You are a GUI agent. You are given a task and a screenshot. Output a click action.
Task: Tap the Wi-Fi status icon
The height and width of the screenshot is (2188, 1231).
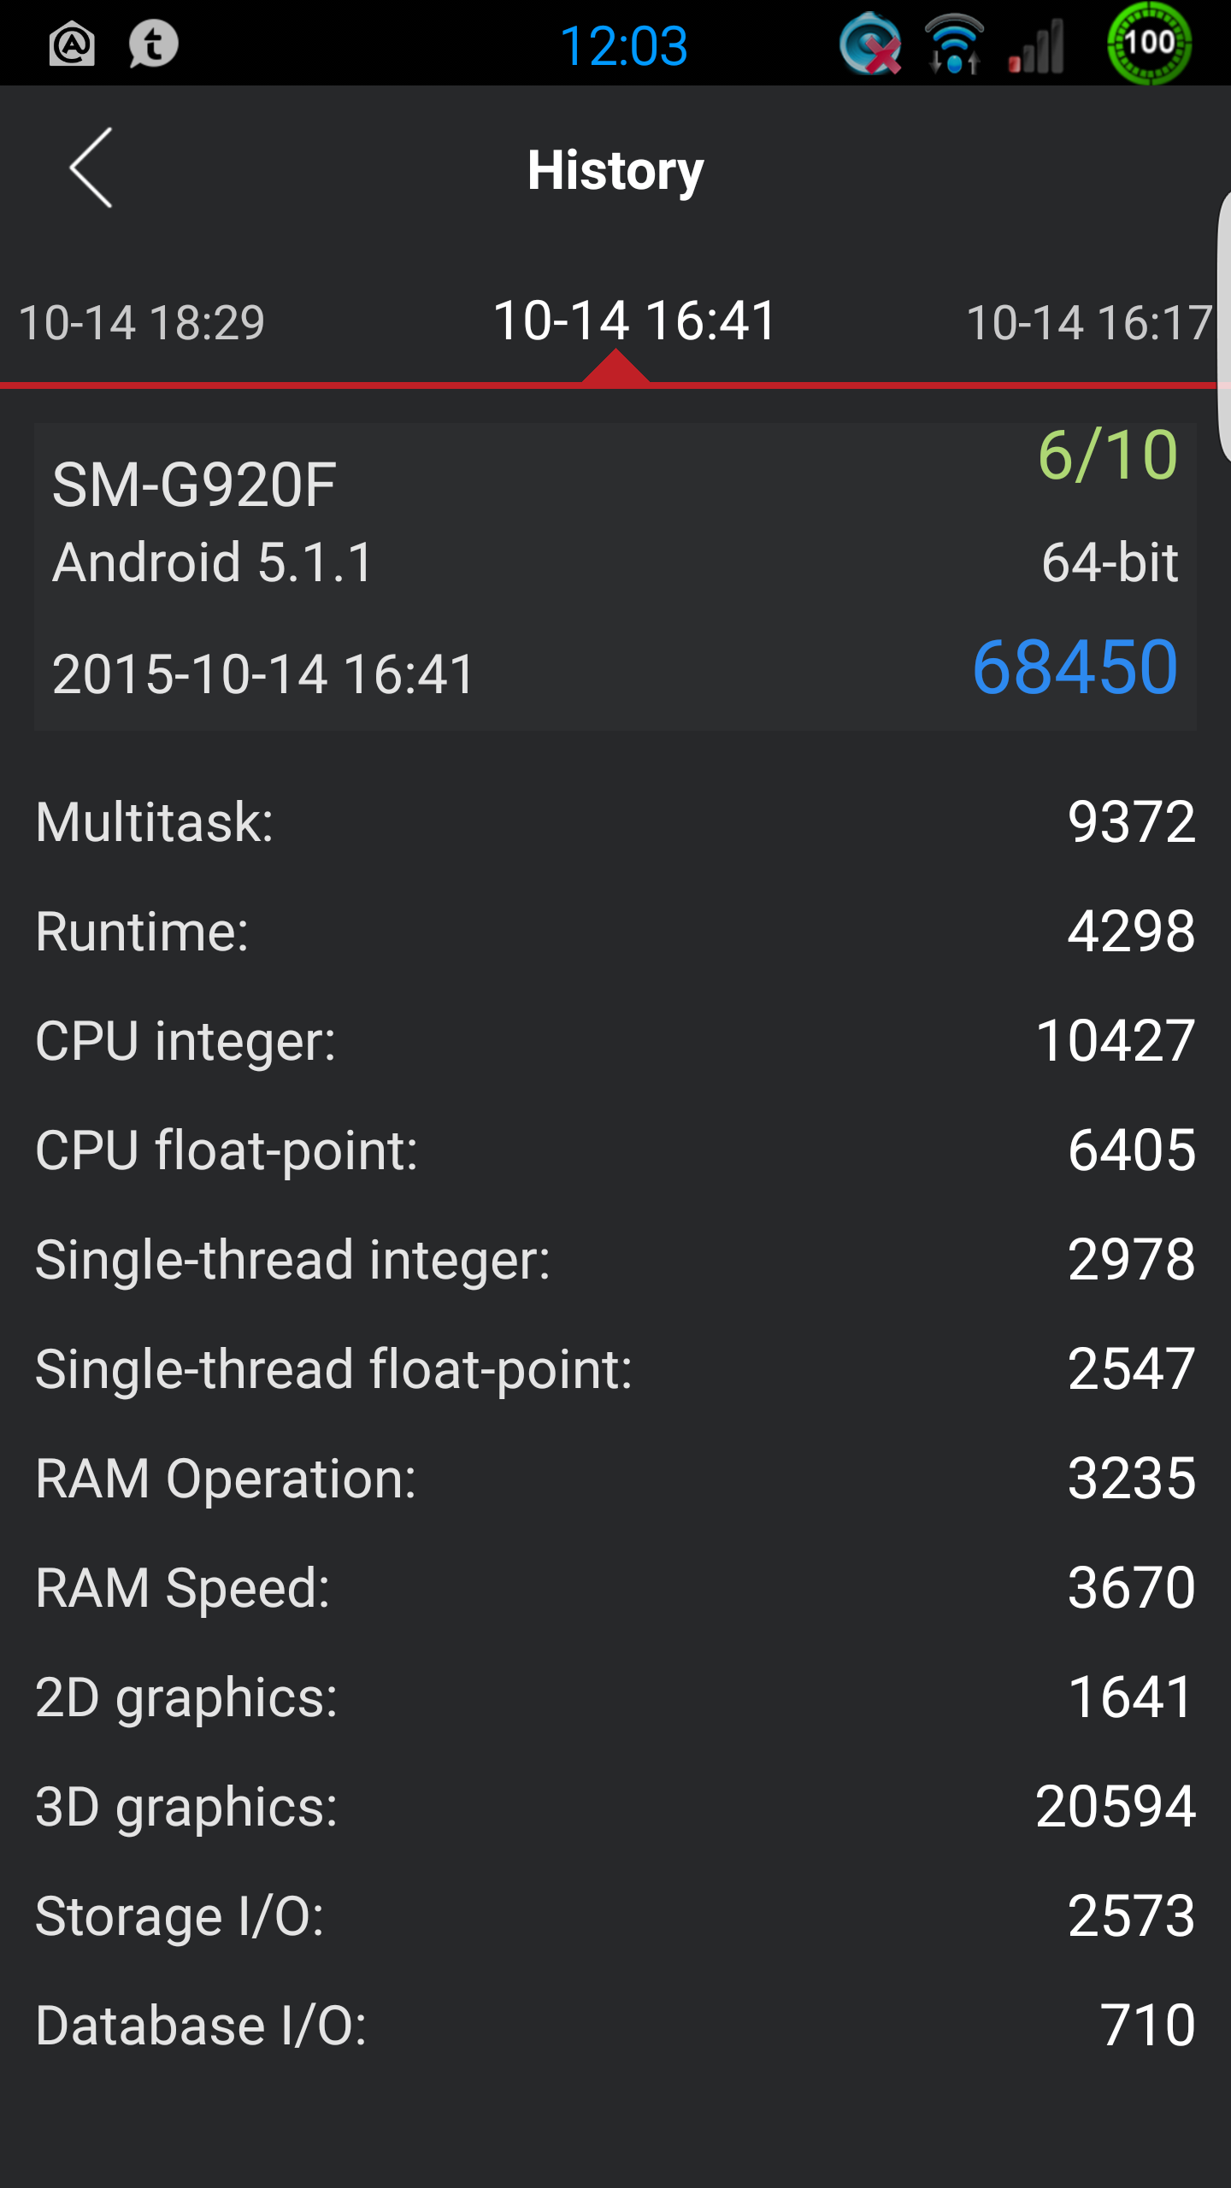click(954, 44)
